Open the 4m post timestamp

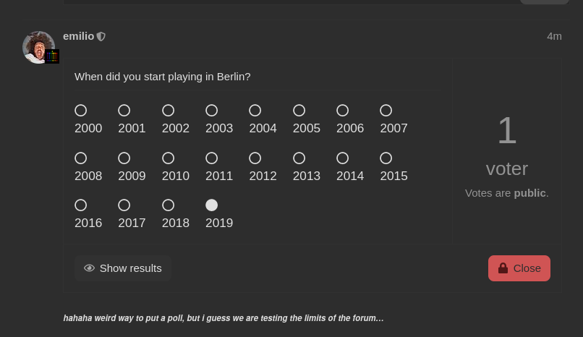click(x=554, y=36)
